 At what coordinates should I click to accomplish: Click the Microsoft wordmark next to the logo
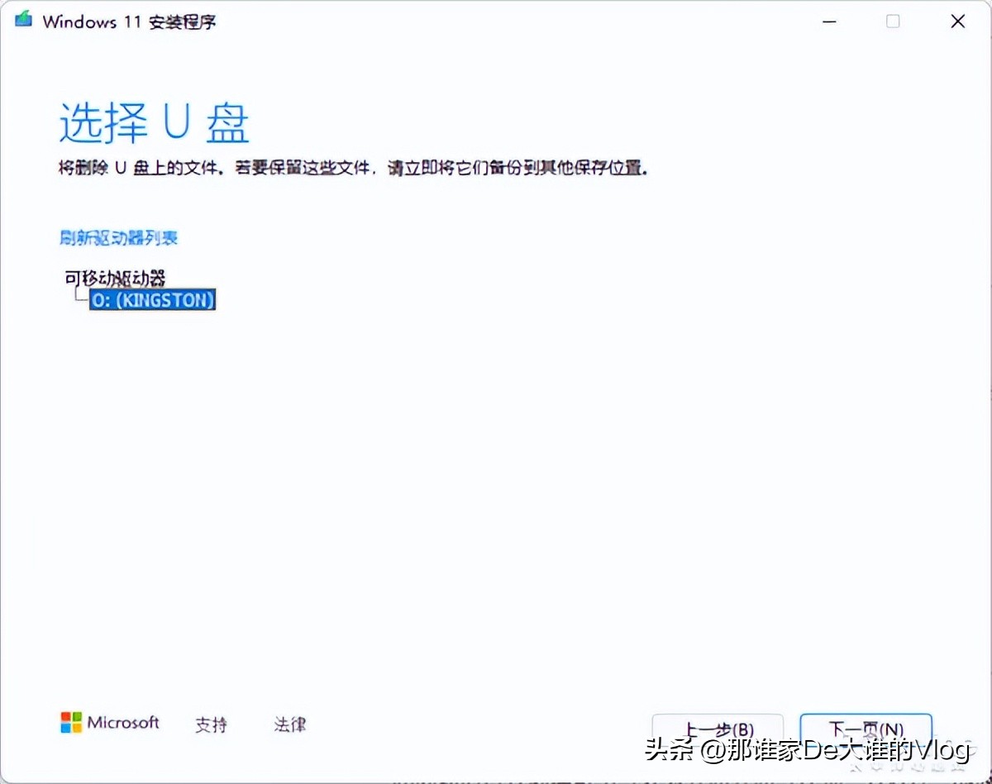pos(122,723)
